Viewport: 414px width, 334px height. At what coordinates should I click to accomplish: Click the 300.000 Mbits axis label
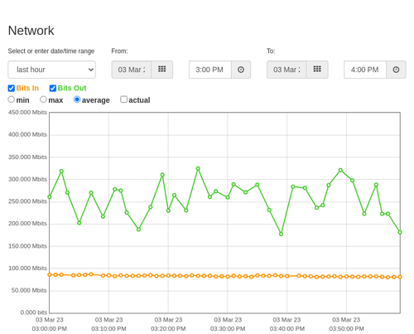[27, 179]
